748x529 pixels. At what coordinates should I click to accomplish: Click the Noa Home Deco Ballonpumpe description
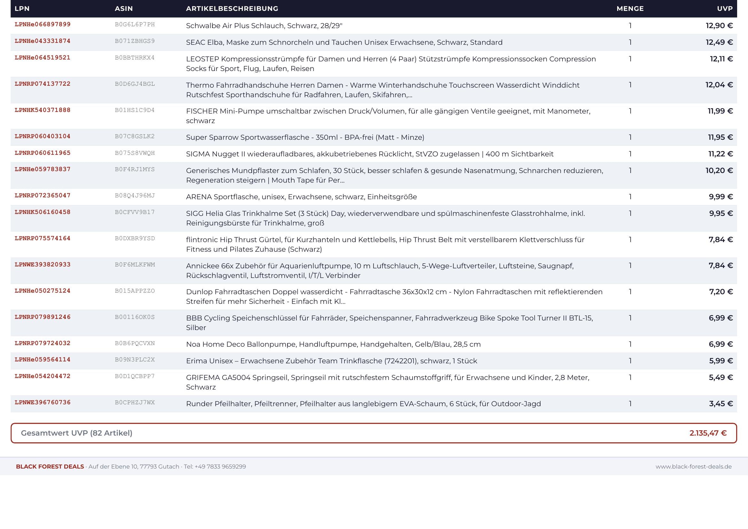point(333,345)
